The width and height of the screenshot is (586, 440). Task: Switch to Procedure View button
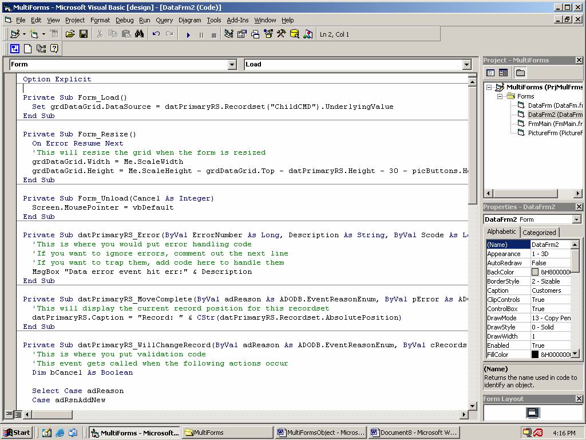pos(10,414)
